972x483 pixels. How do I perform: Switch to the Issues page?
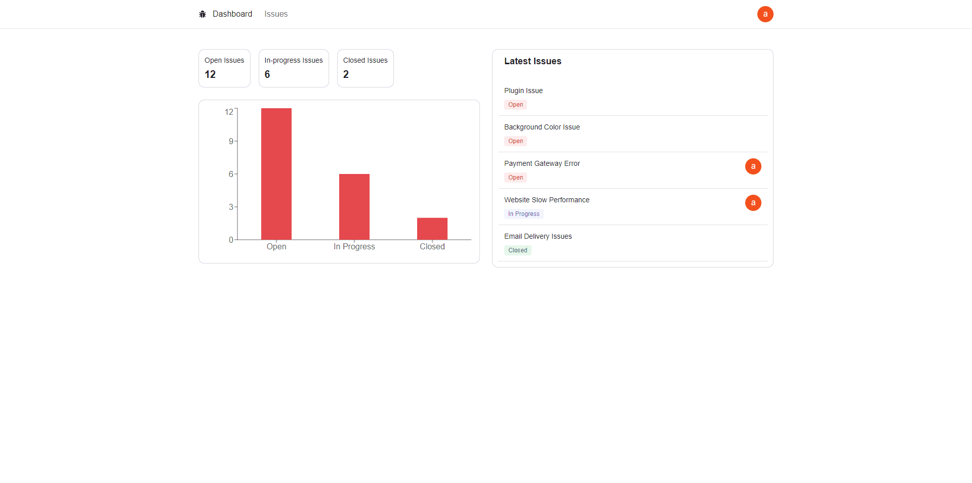[x=275, y=14]
